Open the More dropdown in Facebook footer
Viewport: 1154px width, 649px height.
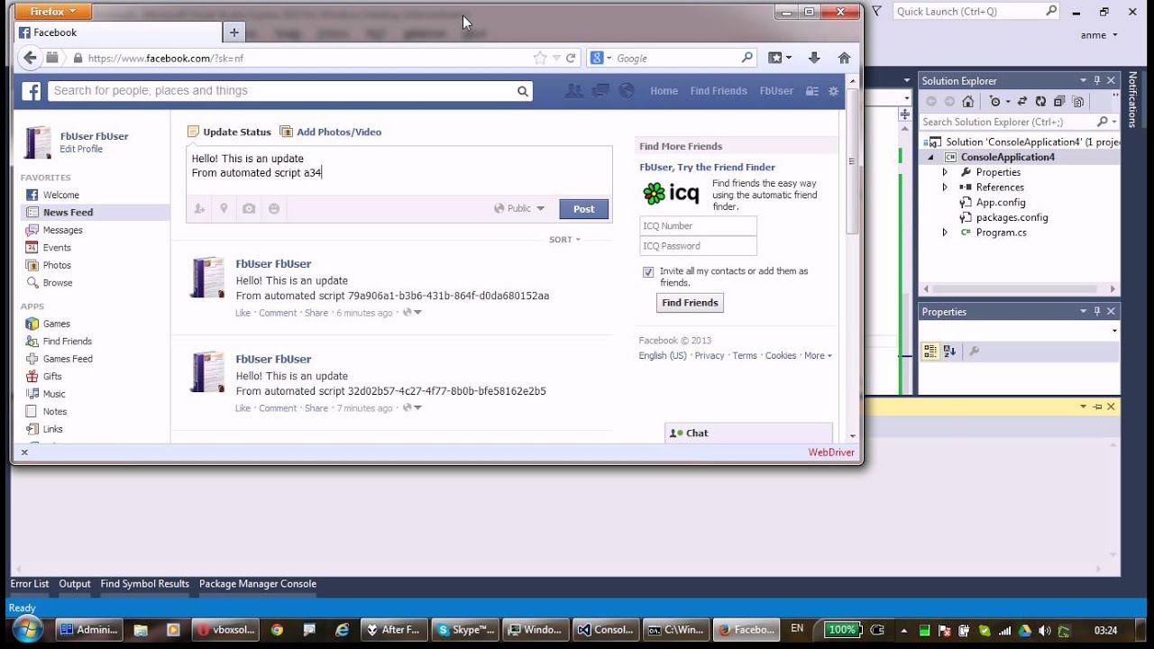point(818,355)
